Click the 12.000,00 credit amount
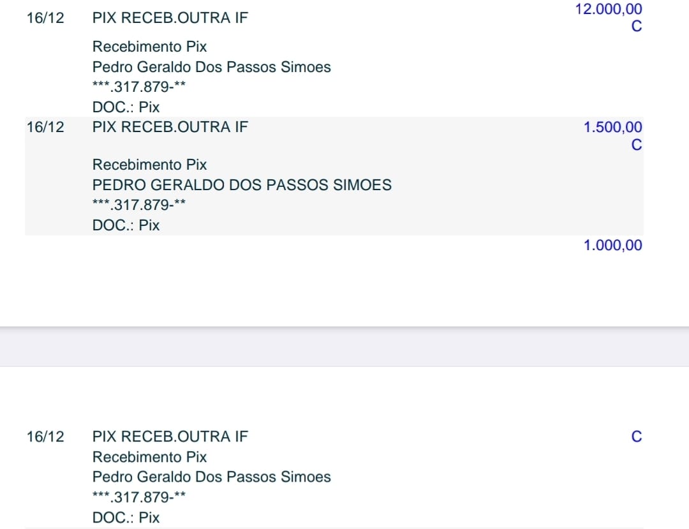Image resolution: width=689 pixels, height=529 pixels. (x=608, y=10)
